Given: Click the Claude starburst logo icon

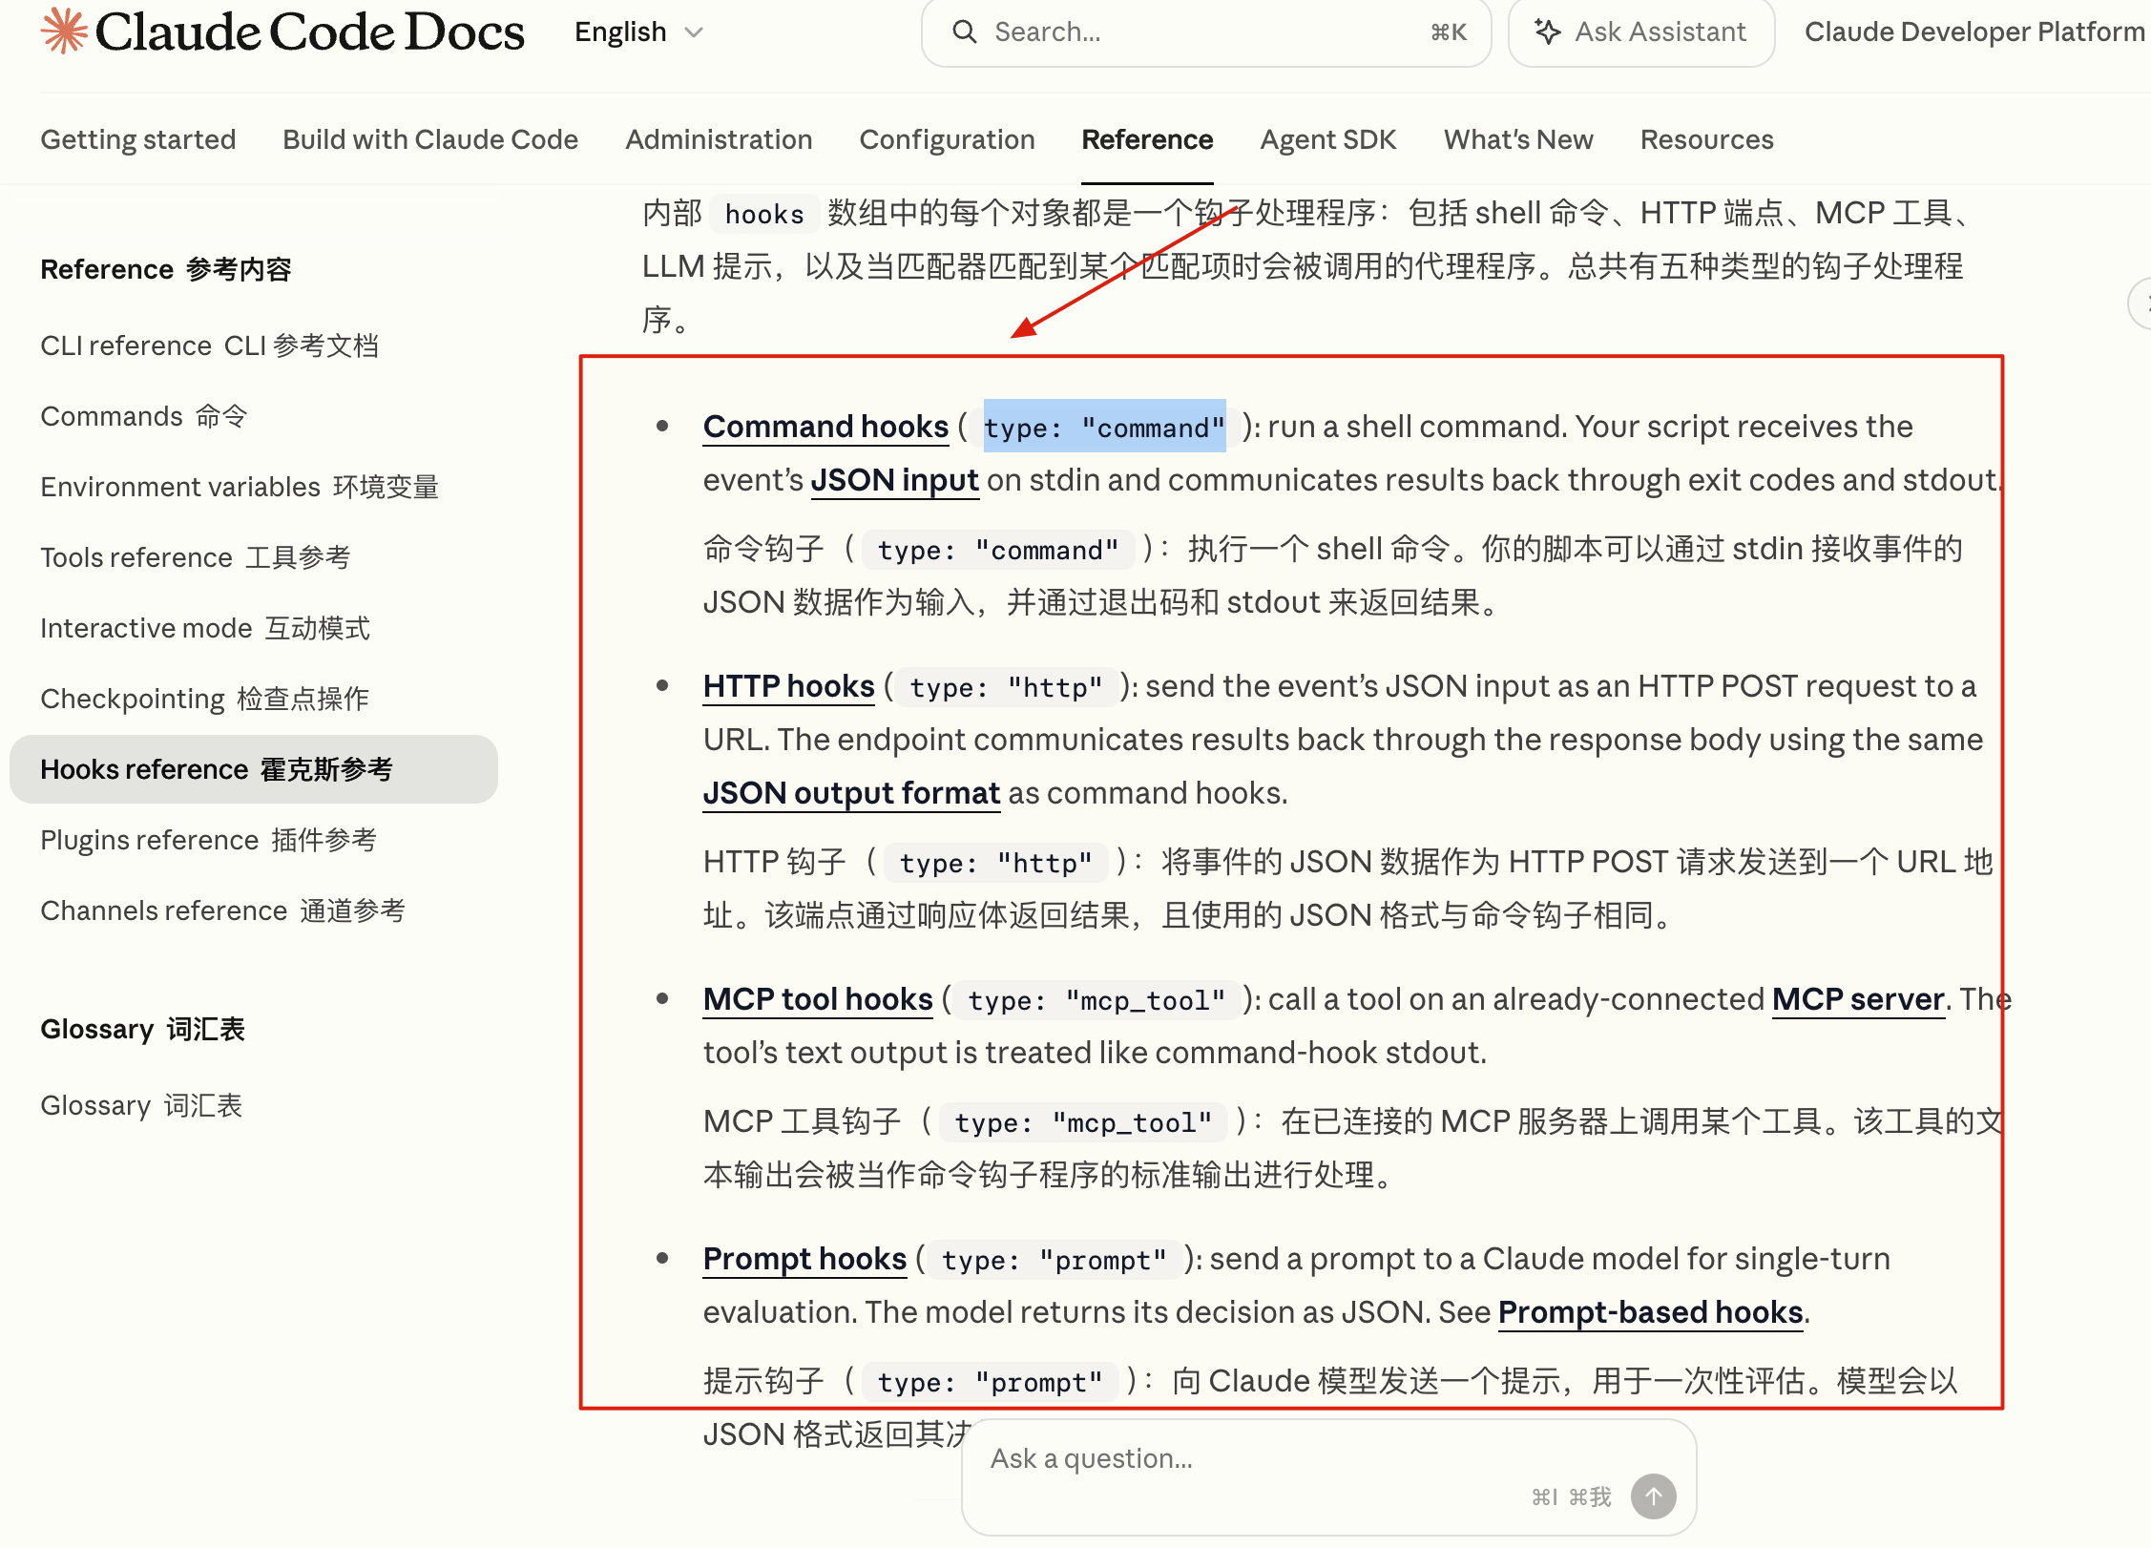Looking at the screenshot, I should pyautogui.click(x=64, y=31).
